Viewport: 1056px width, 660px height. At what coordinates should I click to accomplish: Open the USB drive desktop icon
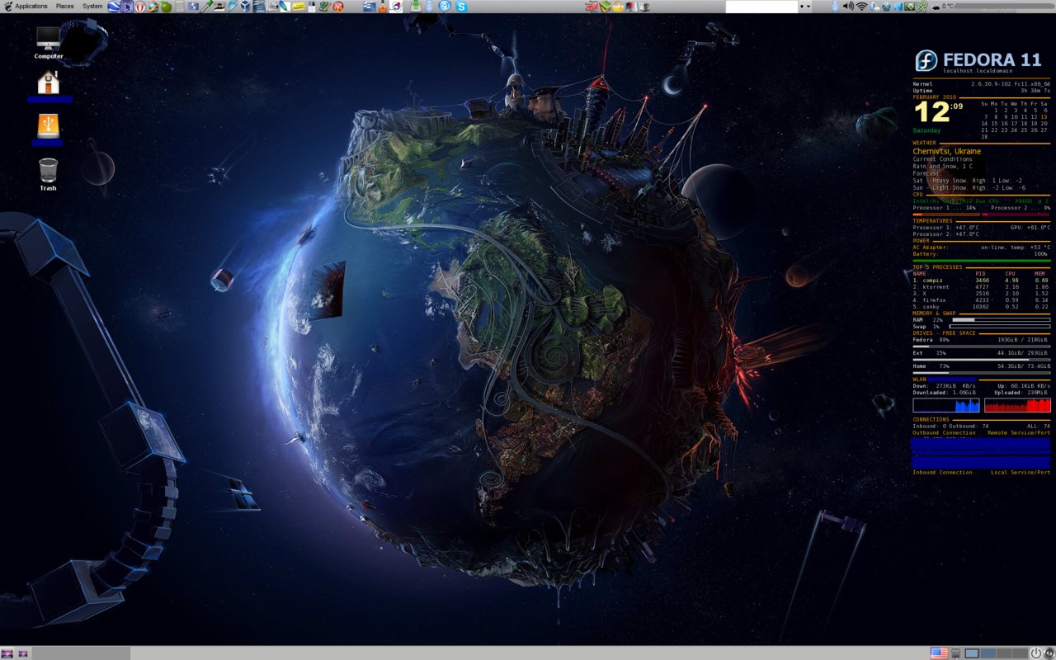click(49, 128)
